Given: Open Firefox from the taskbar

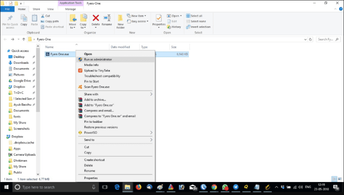Looking at the screenshot, I should coord(138,187).
